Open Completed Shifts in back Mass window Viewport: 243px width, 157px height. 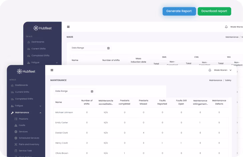point(40,55)
